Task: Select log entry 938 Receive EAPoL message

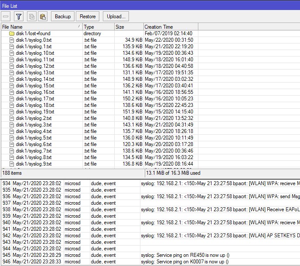Action: [x=220, y=209]
